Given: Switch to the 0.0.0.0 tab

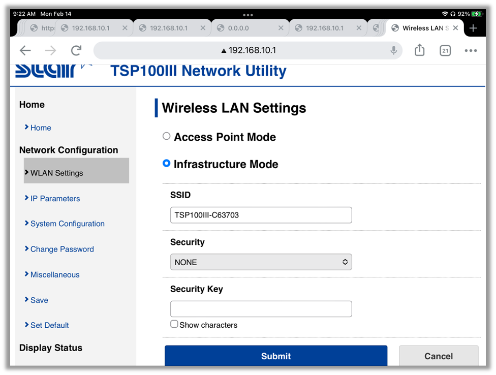Looking at the screenshot, I should click(x=244, y=28).
